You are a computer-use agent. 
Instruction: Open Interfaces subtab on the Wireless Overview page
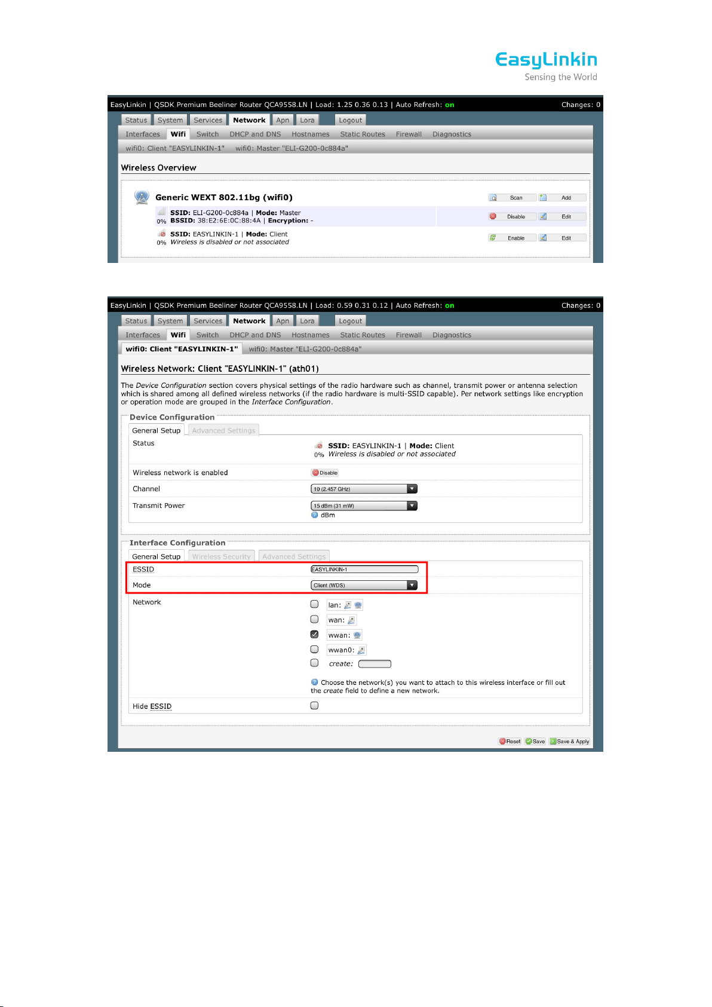pos(143,134)
